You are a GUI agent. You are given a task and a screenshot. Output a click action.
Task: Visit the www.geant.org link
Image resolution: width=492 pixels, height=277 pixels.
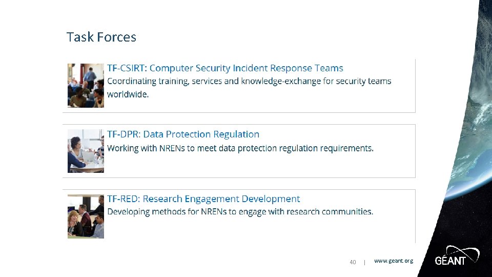pyautogui.click(x=394, y=261)
